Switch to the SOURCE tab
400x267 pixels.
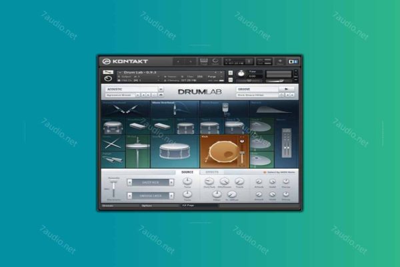pyautogui.click(x=187, y=172)
